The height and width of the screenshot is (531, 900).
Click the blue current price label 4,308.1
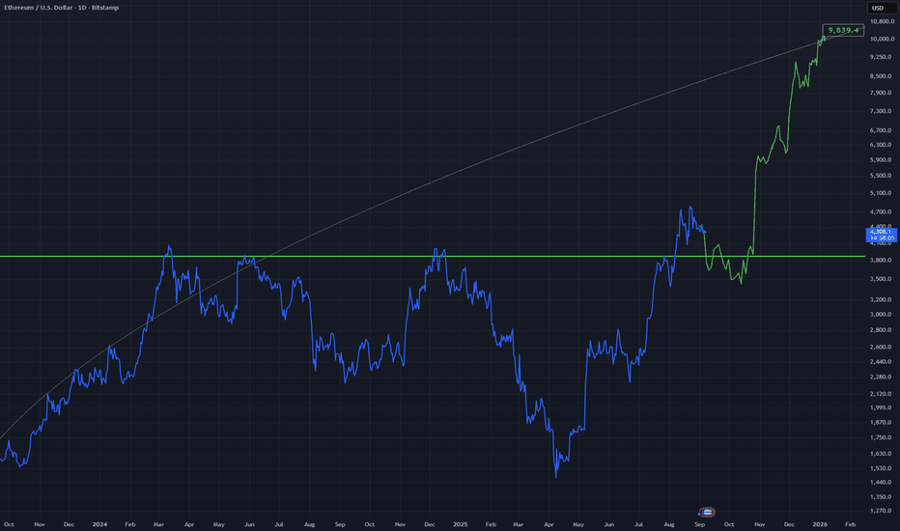coord(881,235)
